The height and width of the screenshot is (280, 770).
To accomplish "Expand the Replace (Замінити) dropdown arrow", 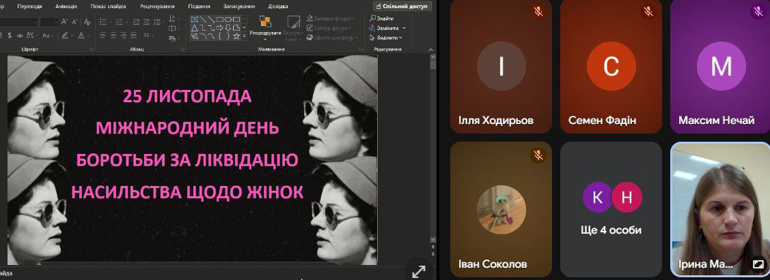I will (404, 28).
